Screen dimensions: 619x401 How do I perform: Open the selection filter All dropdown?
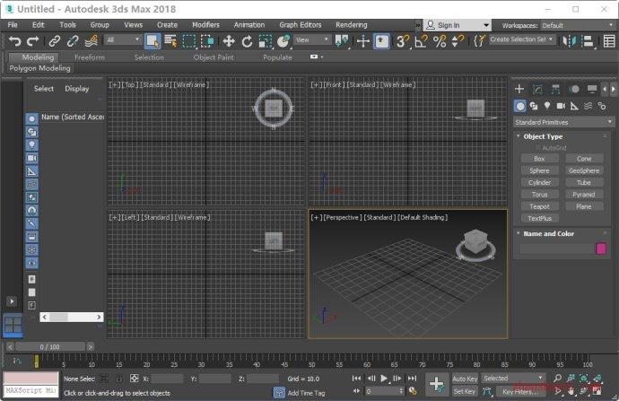[x=123, y=39]
